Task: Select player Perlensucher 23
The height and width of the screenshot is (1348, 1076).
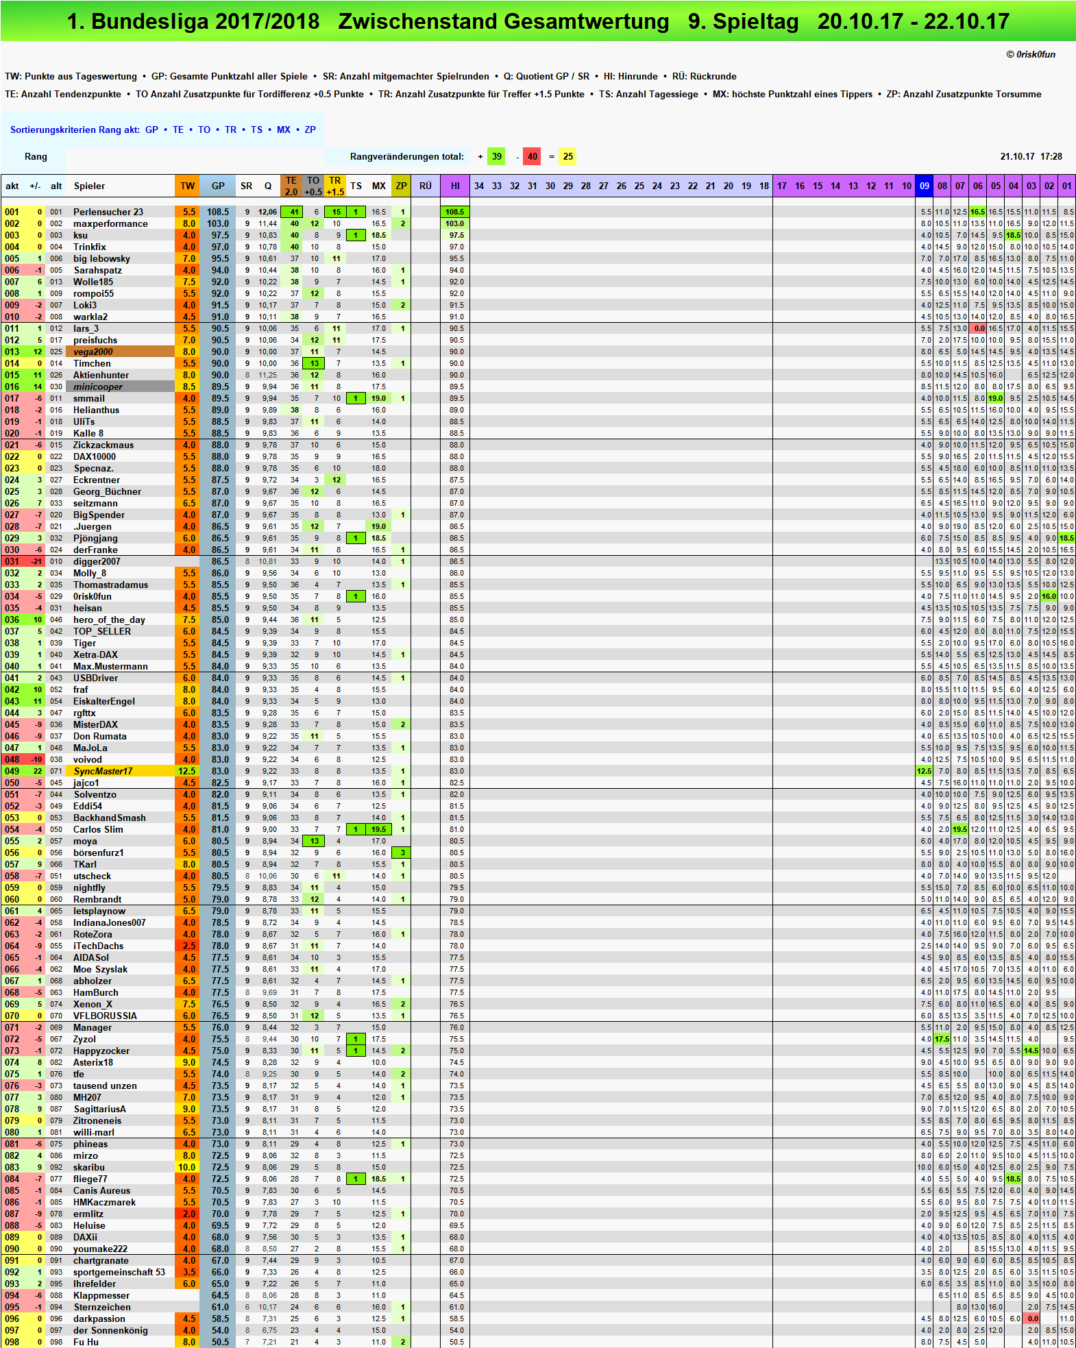Action: (108, 212)
